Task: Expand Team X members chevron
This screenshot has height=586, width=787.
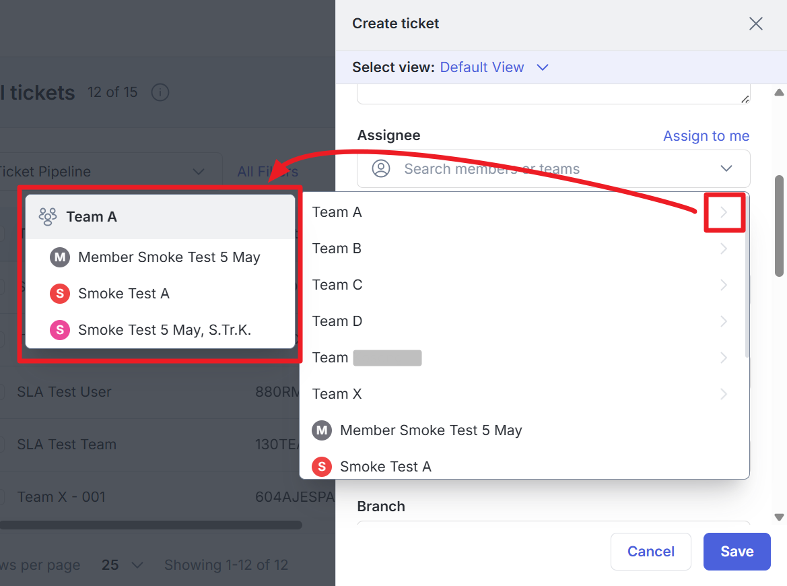Action: (724, 394)
